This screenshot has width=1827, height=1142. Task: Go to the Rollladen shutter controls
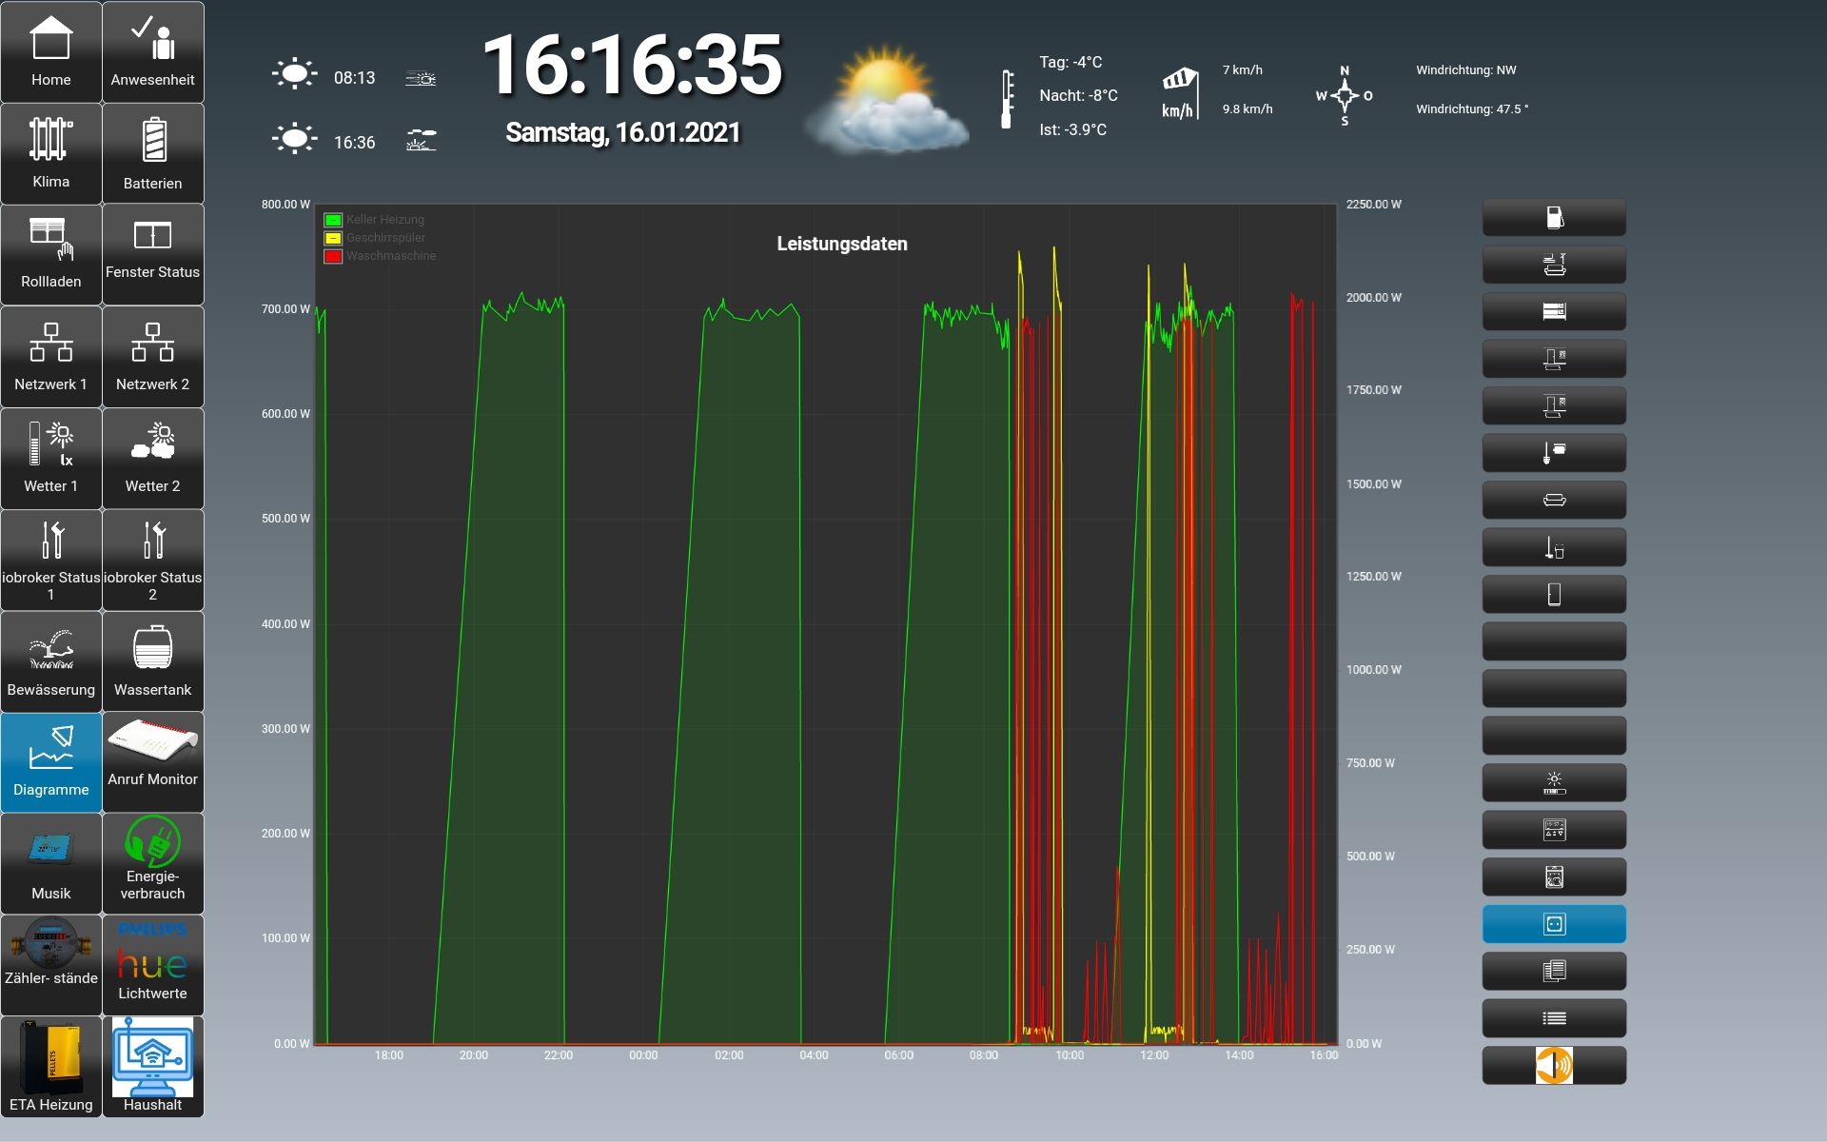(x=51, y=254)
